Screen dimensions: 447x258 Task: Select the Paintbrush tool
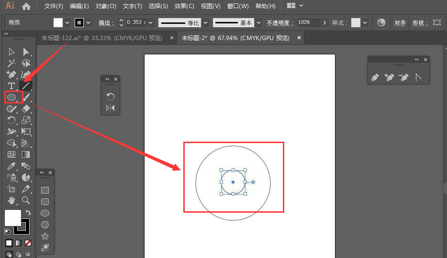26,97
